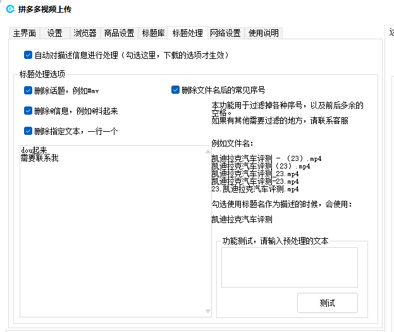394x332 pixels.
Task: Click the 测试 button
Action: click(x=327, y=302)
